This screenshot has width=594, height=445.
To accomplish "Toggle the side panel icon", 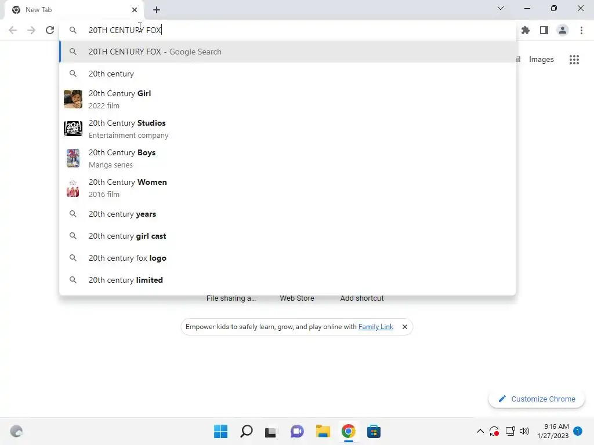I will [x=544, y=30].
